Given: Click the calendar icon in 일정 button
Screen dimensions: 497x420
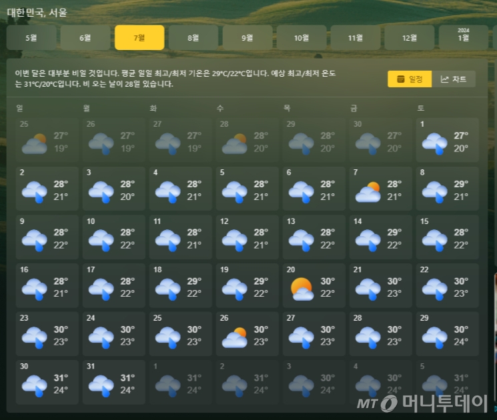Looking at the screenshot, I should 401,79.
